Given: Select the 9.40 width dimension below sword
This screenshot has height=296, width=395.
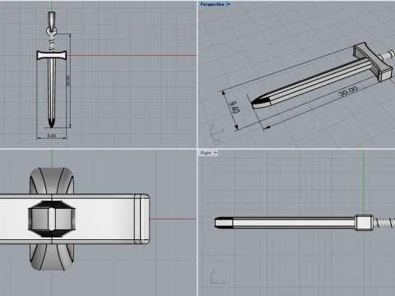Looking at the screenshot, I should point(52,136).
